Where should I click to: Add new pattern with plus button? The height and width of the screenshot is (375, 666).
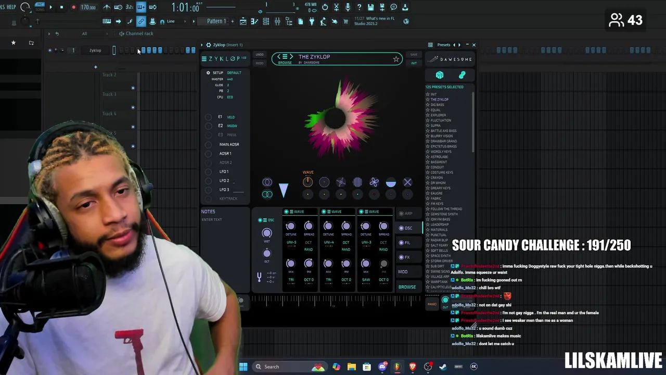232,21
